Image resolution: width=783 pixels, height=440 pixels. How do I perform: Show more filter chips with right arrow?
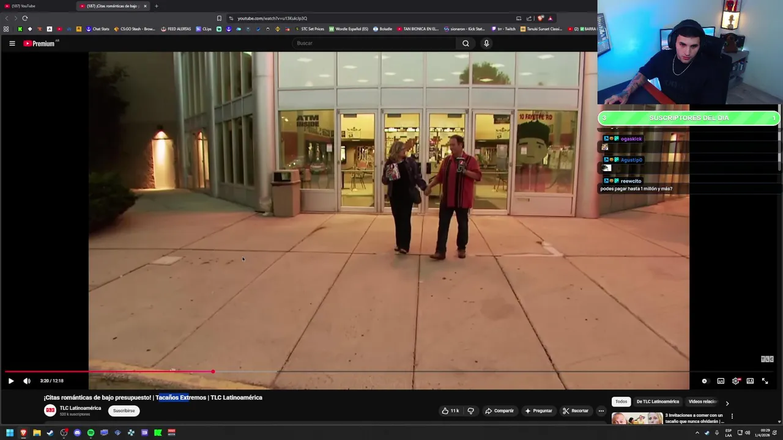727,403
